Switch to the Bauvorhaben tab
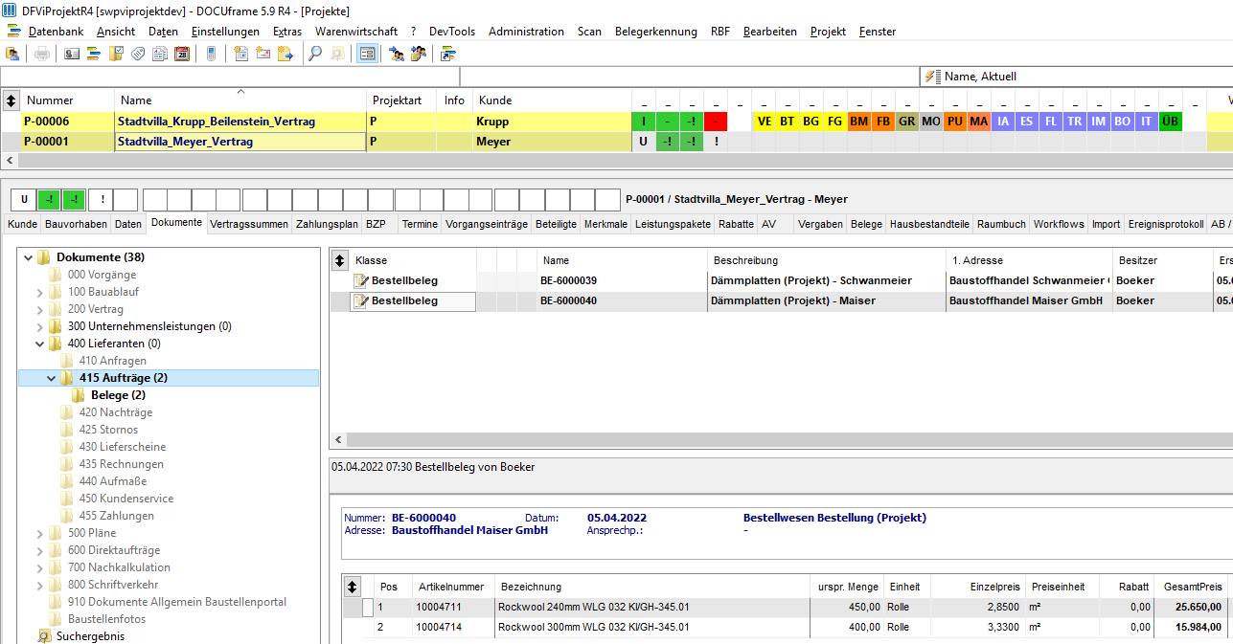This screenshot has width=1233, height=644. click(x=76, y=224)
